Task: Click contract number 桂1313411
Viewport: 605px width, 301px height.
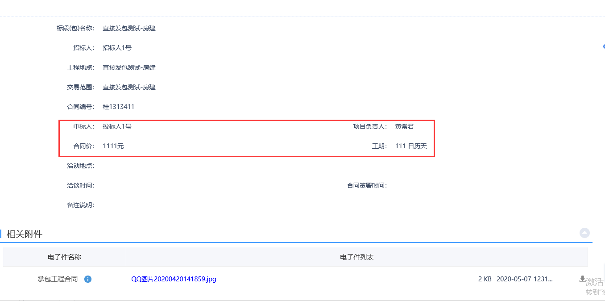Action: [118, 107]
